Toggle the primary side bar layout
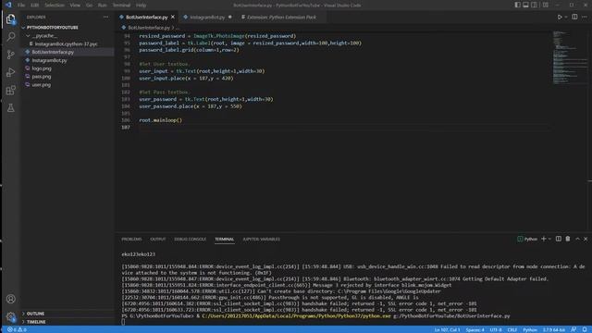 point(517,5)
